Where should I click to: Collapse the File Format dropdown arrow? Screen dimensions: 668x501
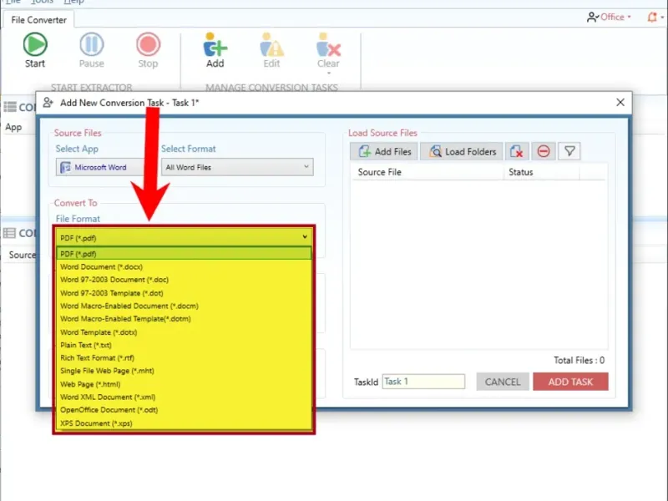click(305, 237)
